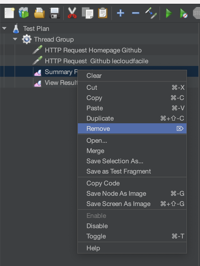Choose Disable in the context menu
200x266 pixels.
(97, 226)
